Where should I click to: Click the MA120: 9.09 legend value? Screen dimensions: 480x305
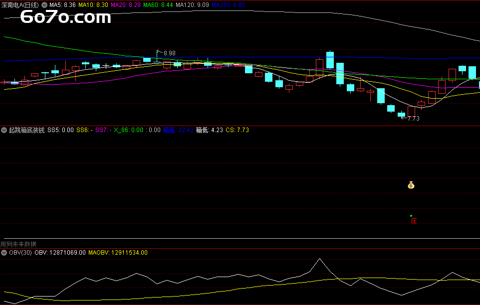(x=192, y=5)
